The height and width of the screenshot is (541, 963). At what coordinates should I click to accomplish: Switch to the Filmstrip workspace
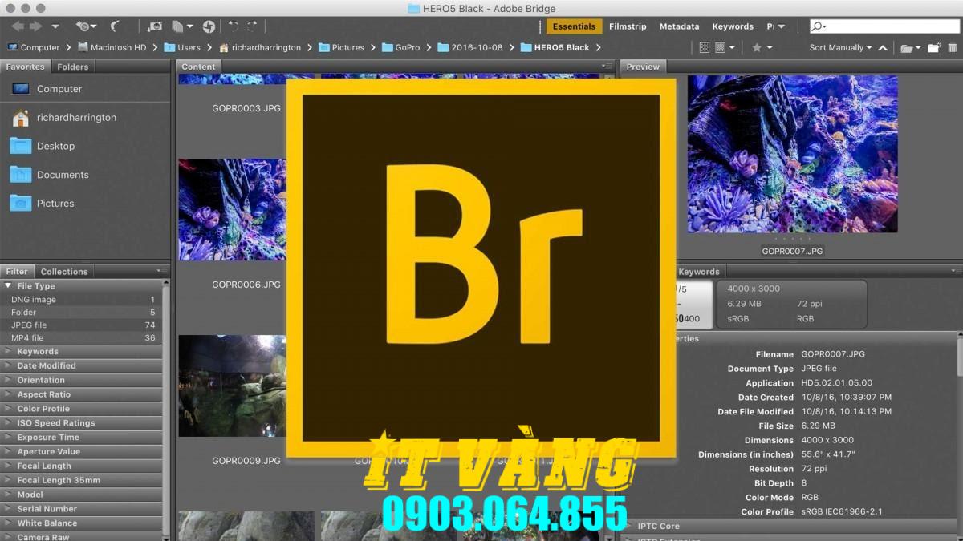click(x=627, y=26)
